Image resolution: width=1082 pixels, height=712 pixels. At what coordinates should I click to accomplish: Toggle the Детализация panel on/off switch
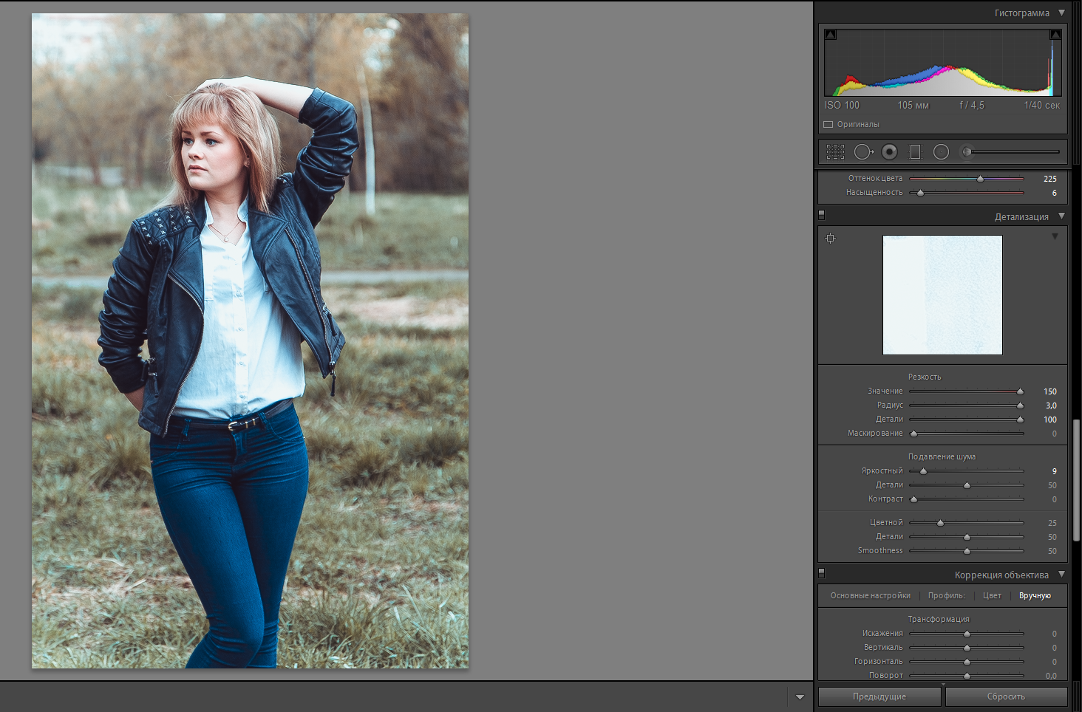coord(821,215)
